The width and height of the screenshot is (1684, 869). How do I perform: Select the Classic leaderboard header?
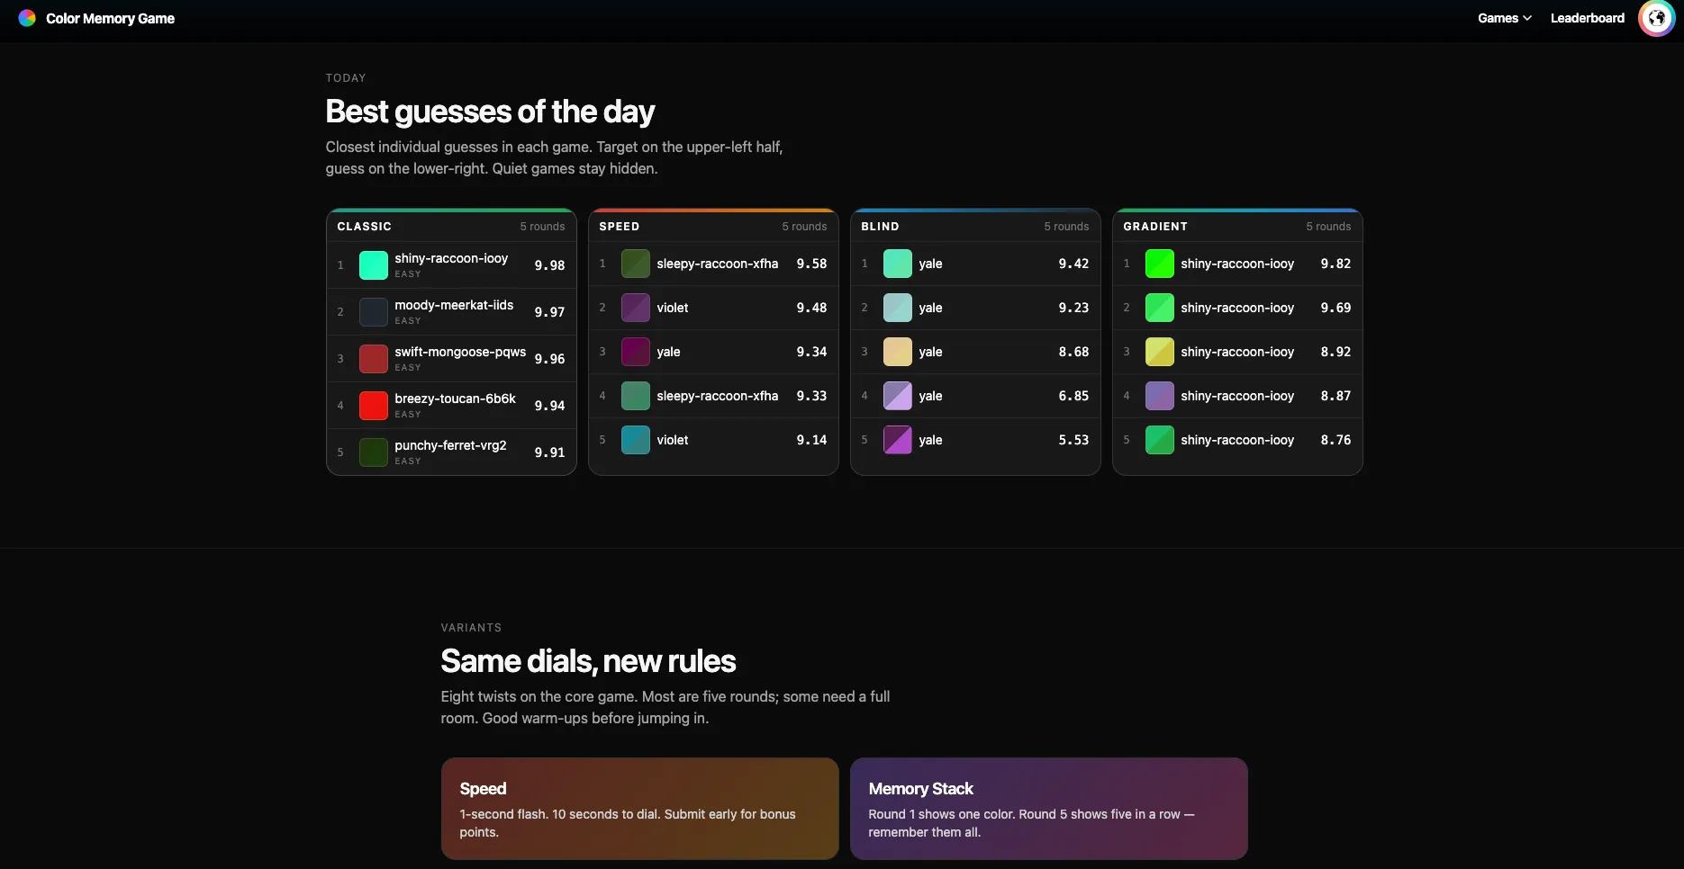[x=364, y=227]
